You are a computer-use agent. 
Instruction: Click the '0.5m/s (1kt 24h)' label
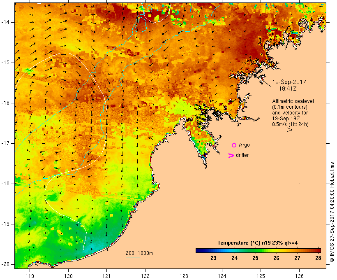(x=290, y=124)
